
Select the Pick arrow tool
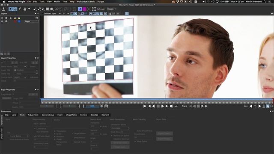pos(11,9)
